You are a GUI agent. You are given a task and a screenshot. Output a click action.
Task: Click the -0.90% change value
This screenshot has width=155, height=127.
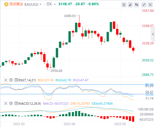[x=93, y=4]
